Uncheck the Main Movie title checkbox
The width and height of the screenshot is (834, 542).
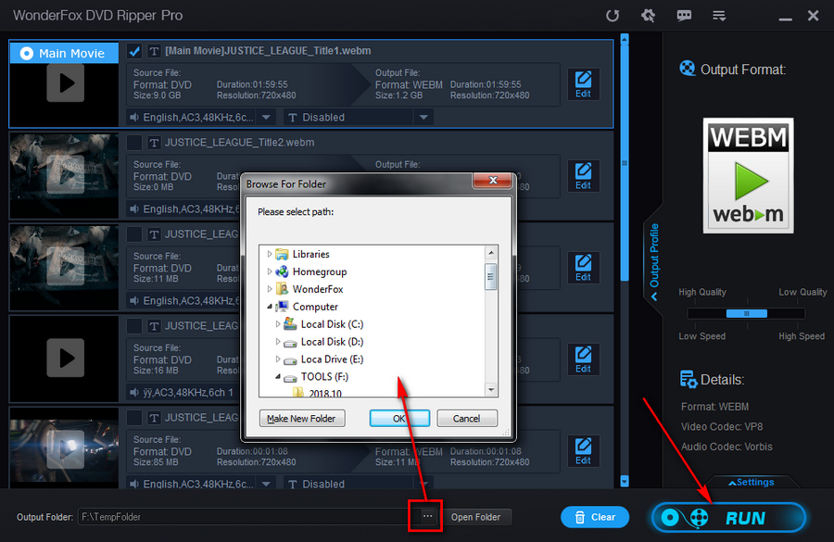tap(134, 51)
